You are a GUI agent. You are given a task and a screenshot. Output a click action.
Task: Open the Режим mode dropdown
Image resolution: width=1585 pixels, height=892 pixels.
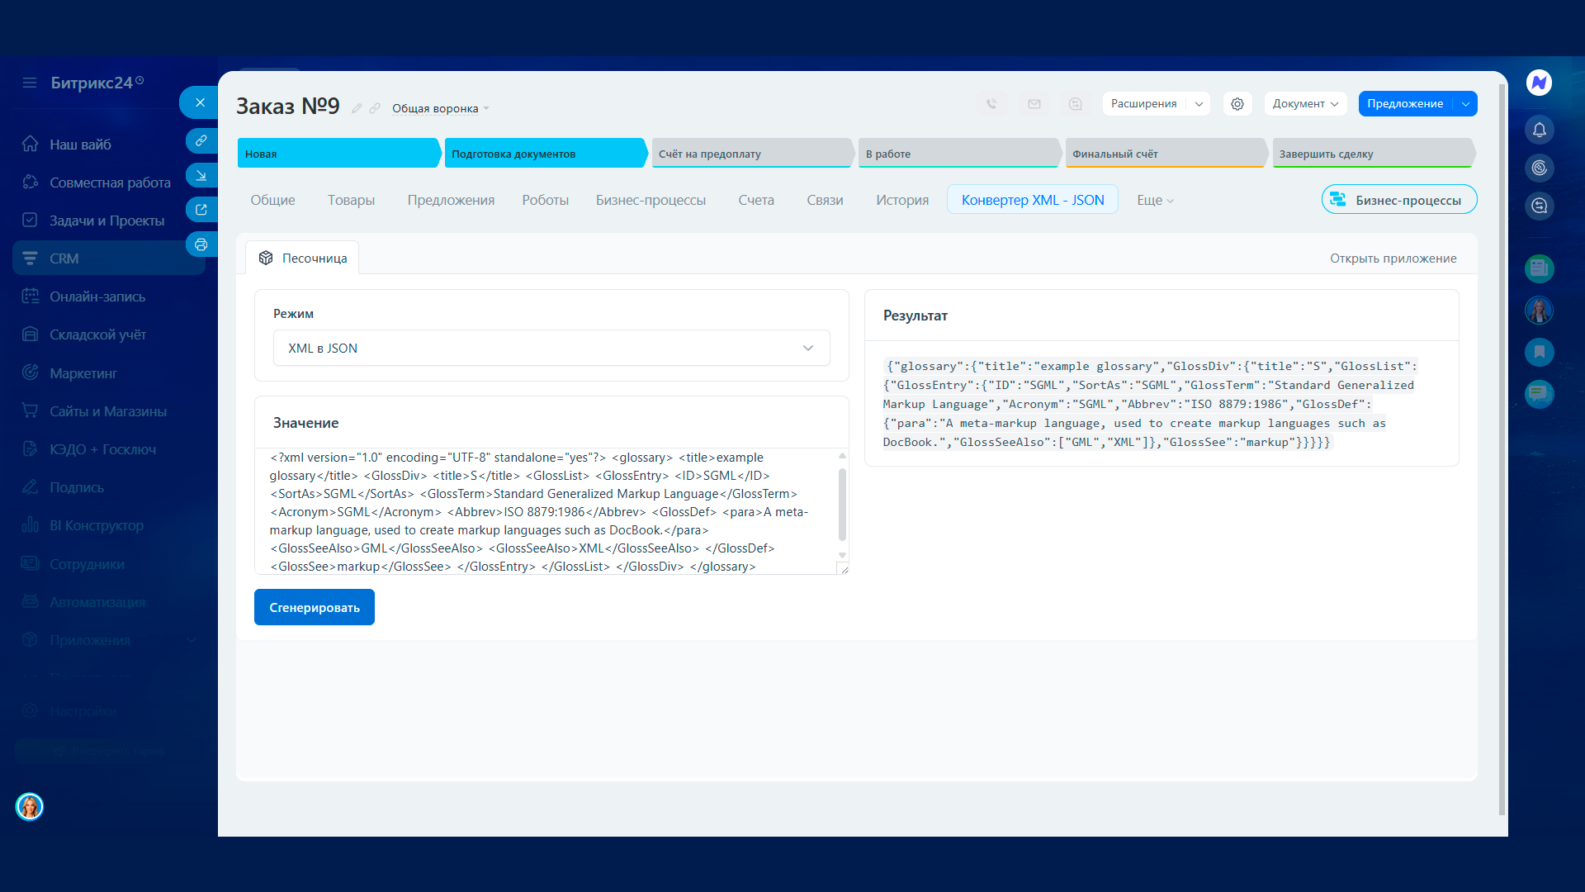(x=551, y=349)
